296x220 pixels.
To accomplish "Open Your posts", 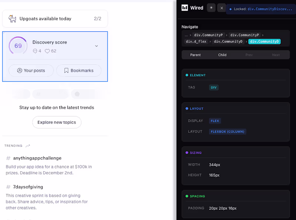I will click(x=31, y=71).
